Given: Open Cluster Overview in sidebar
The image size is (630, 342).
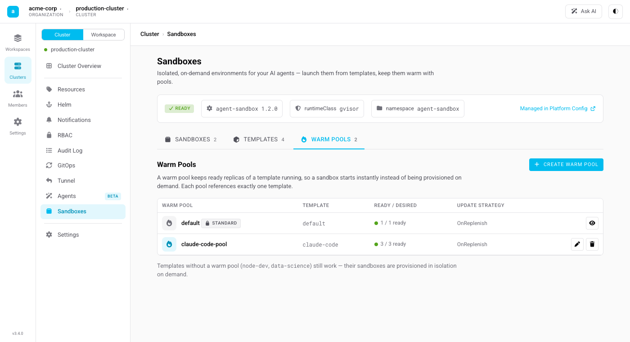Looking at the screenshot, I should coord(83,66).
